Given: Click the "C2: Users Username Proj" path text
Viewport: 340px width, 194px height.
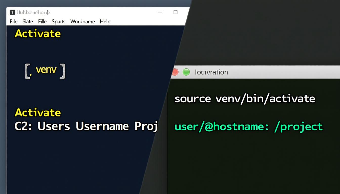Looking at the screenshot, I should pos(86,126).
